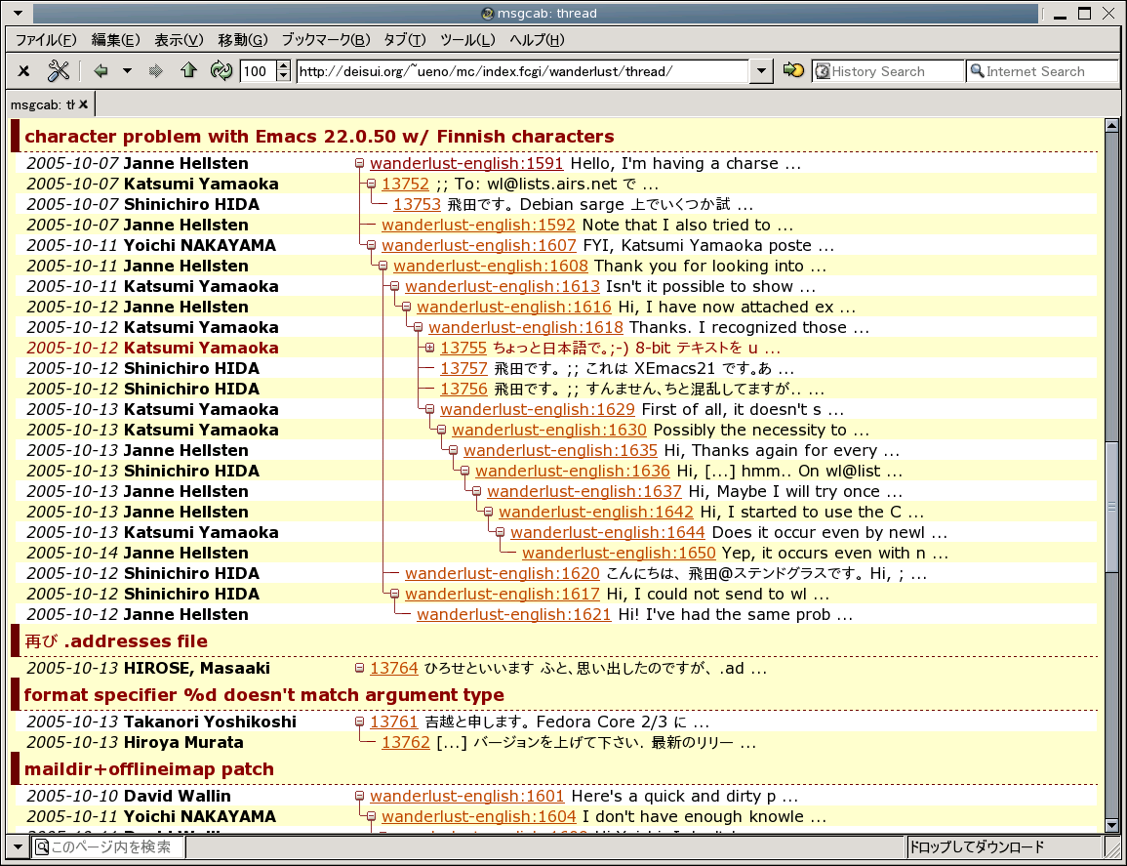Open the URL address history dropdown
This screenshot has width=1127, height=866.
pos(761,71)
